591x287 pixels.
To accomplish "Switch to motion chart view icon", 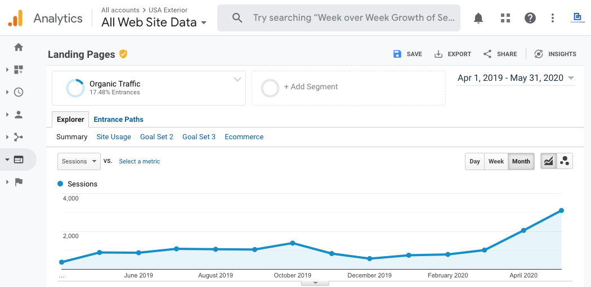I will pos(565,161).
